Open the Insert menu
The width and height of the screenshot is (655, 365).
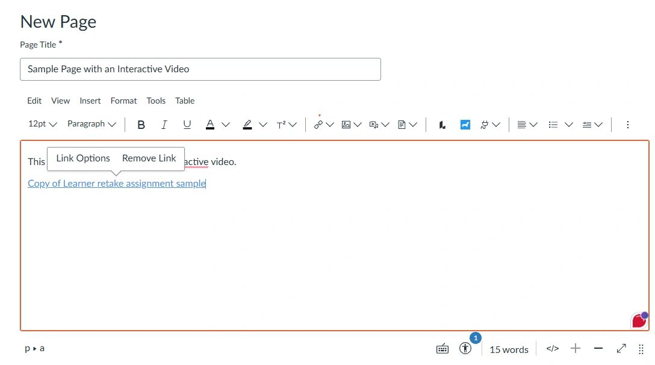(90, 101)
